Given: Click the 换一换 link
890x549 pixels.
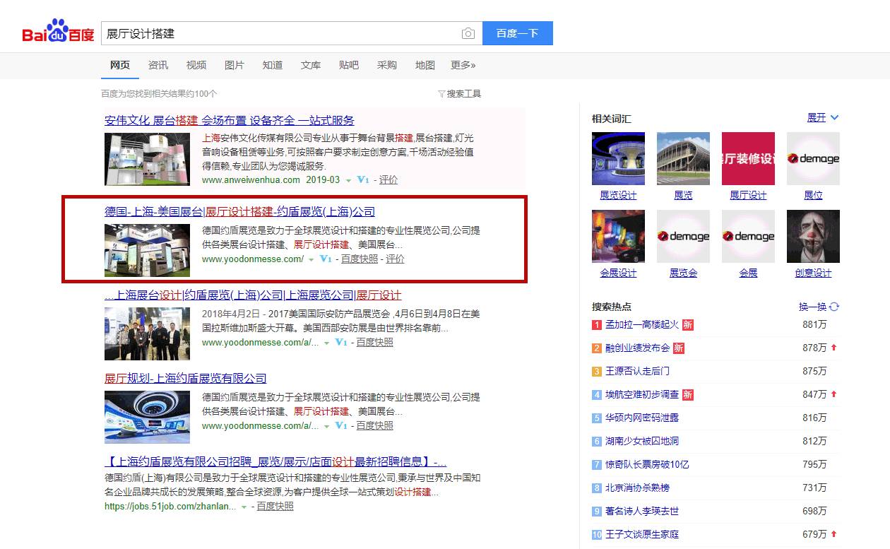Looking at the screenshot, I should 812,307.
